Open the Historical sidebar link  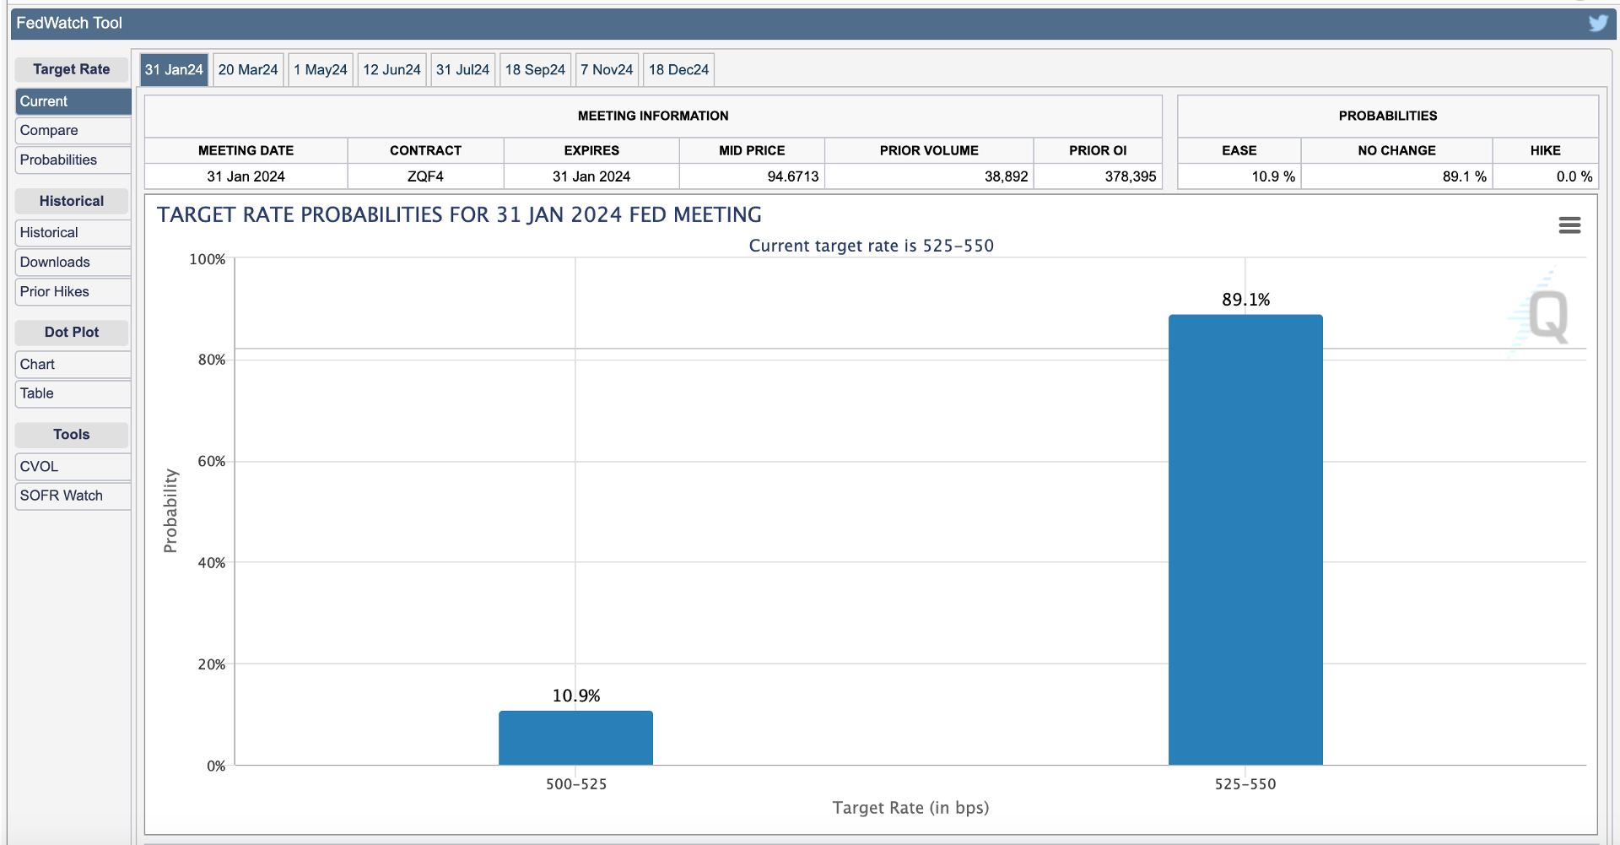point(73,232)
